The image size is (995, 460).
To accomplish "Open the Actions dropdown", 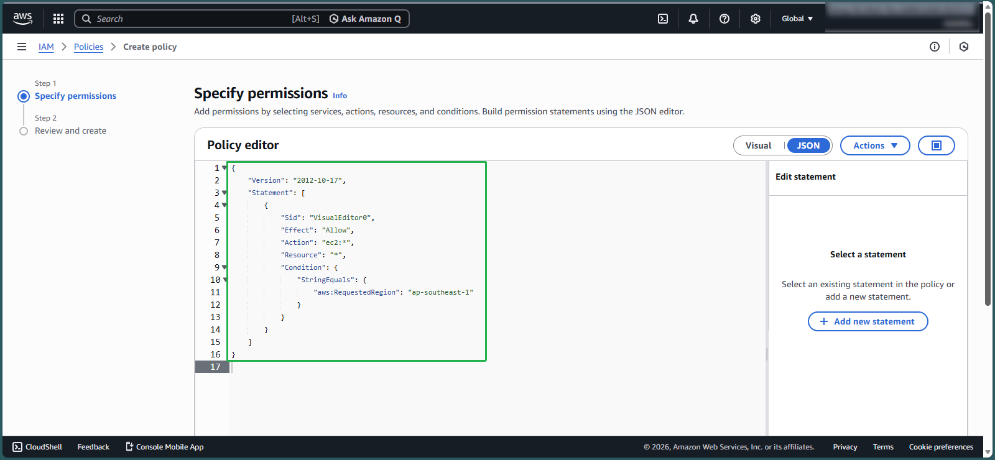I will (x=874, y=145).
